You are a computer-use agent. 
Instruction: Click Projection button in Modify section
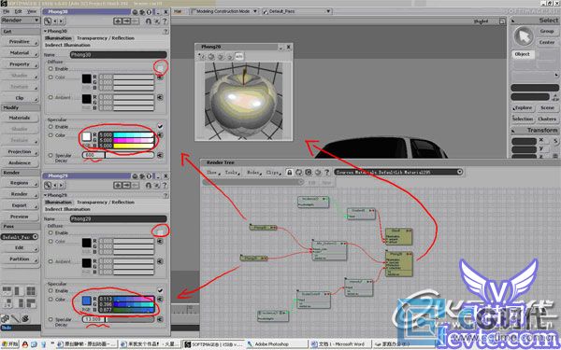[20, 152]
